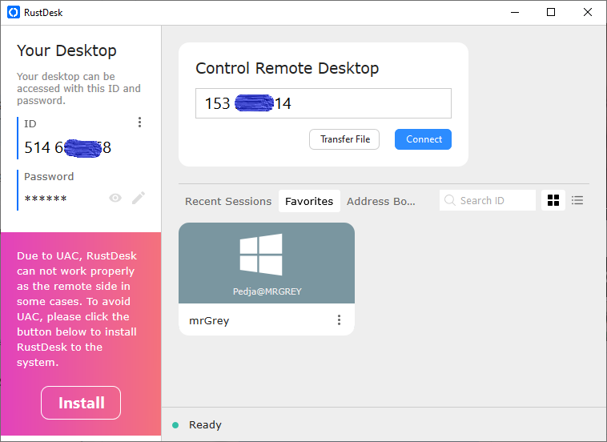This screenshot has height=442, width=607.
Task: Click the RustDesk logo in title bar
Action: 13,12
